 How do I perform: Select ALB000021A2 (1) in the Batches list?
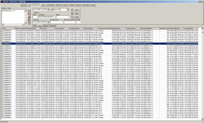point(9,11)
